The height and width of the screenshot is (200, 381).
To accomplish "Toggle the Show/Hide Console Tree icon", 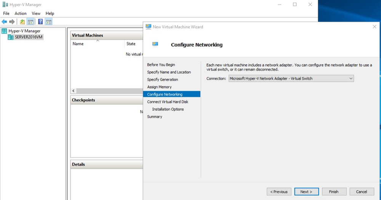I will pyautogui.click(x=30, y=22).
